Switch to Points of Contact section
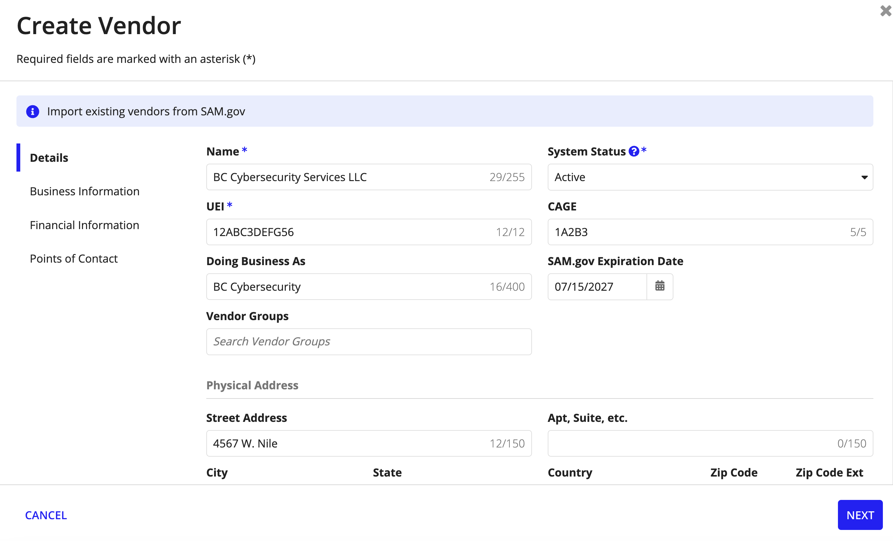 (x=73, y=258)
